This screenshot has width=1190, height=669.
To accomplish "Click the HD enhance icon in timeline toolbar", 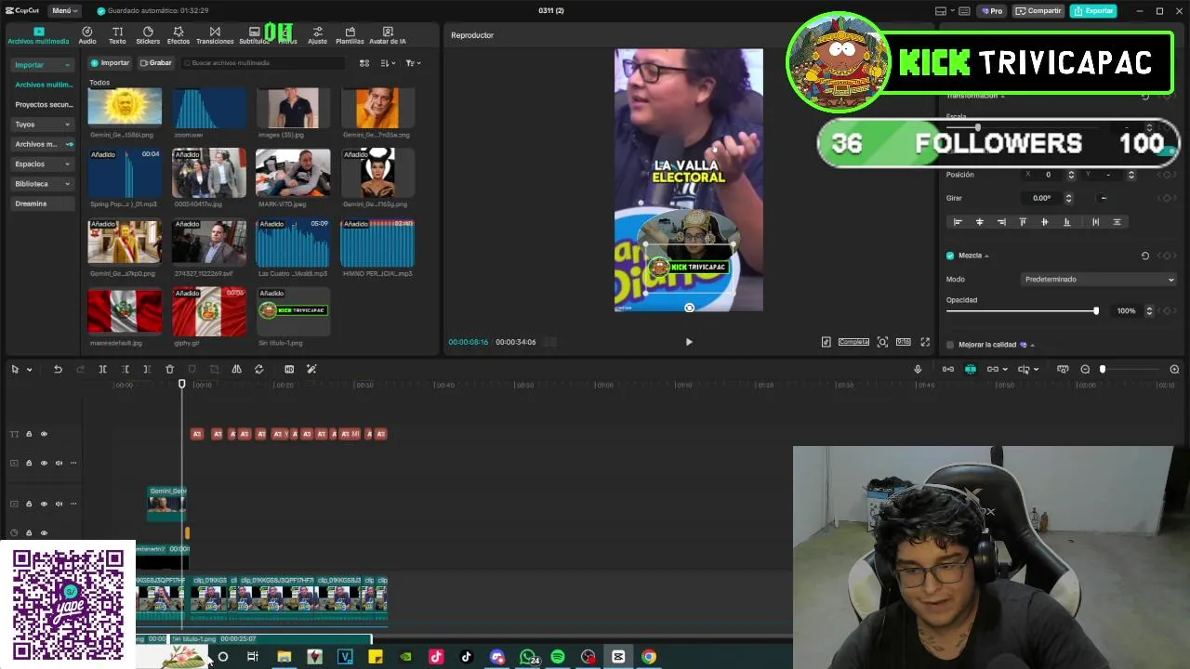I will tap(289, 369).
